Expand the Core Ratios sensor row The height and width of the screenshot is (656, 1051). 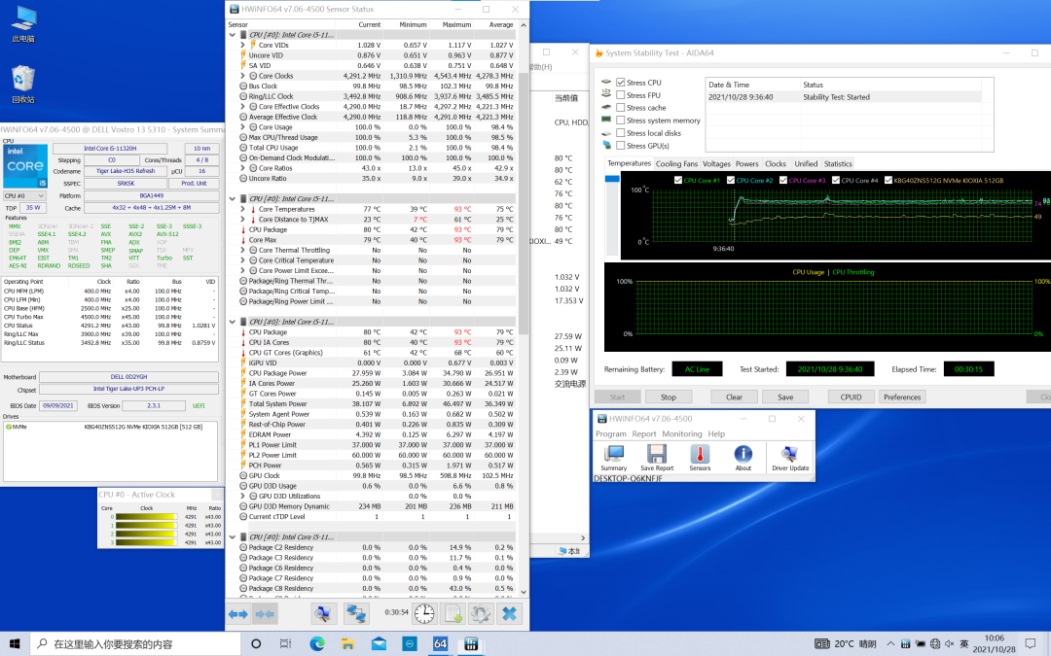click(x=242, y=168)
